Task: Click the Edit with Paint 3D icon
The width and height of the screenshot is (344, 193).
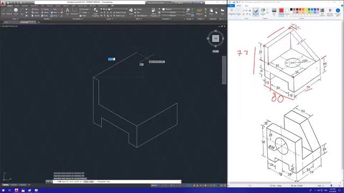Action: point(330,12)
